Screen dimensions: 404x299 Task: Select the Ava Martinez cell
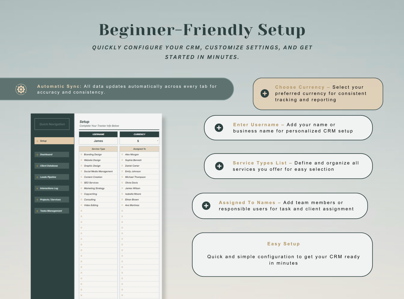tap(139, 205)
